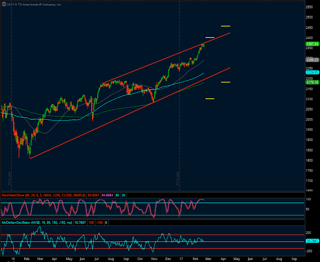
Task: Select the lower red channel trendline
Action: click(130, 113)
